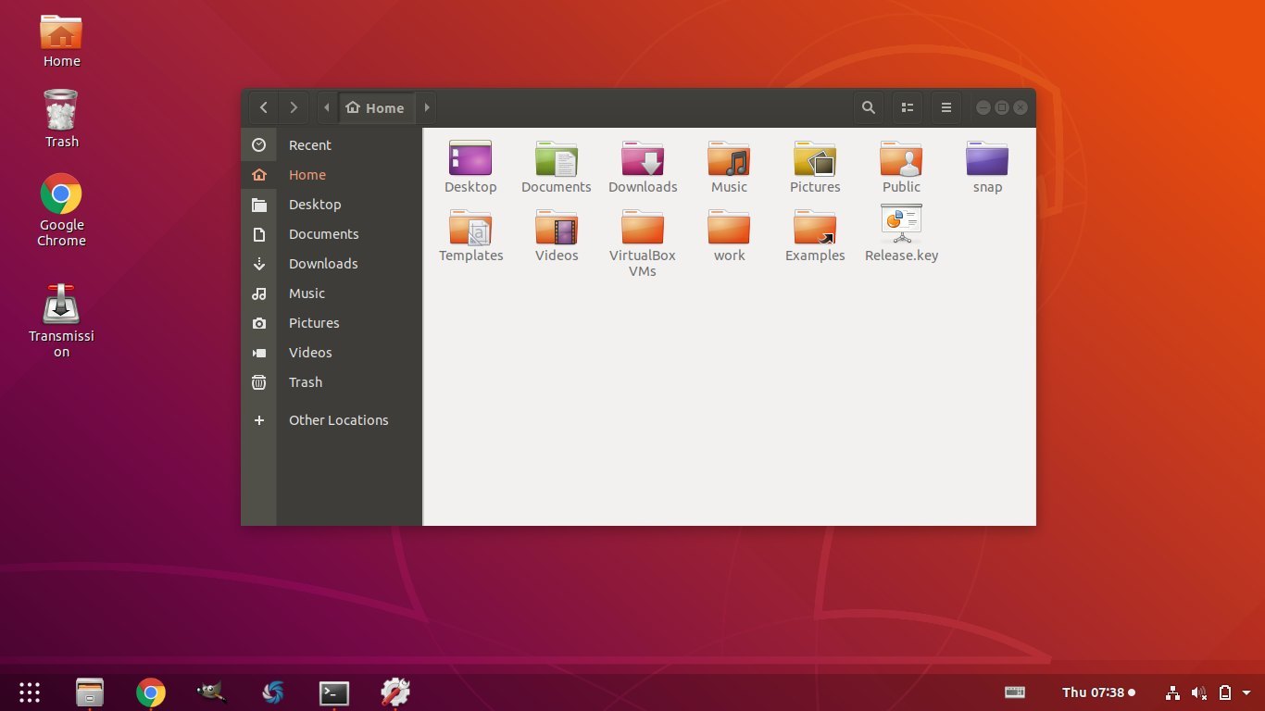
Task: Launch GIMP from the dock
Action: coord(212,692)
